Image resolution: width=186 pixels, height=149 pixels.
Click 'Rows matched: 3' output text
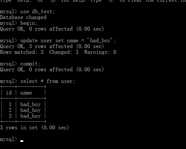pyautogui.click(x=22, y=52)
